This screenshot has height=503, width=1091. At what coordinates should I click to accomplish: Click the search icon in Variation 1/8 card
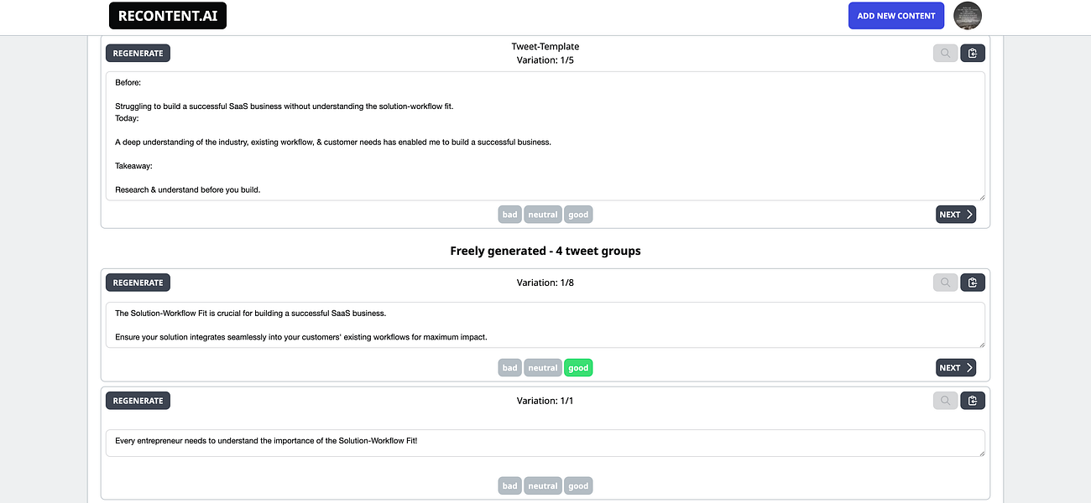pyautogui.click(x=945, y=283)
